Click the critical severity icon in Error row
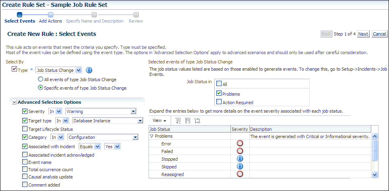 [240, 143]
